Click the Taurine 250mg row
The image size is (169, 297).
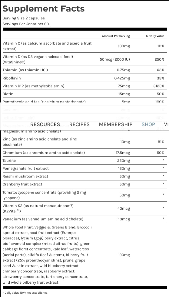tap(85, 160)
